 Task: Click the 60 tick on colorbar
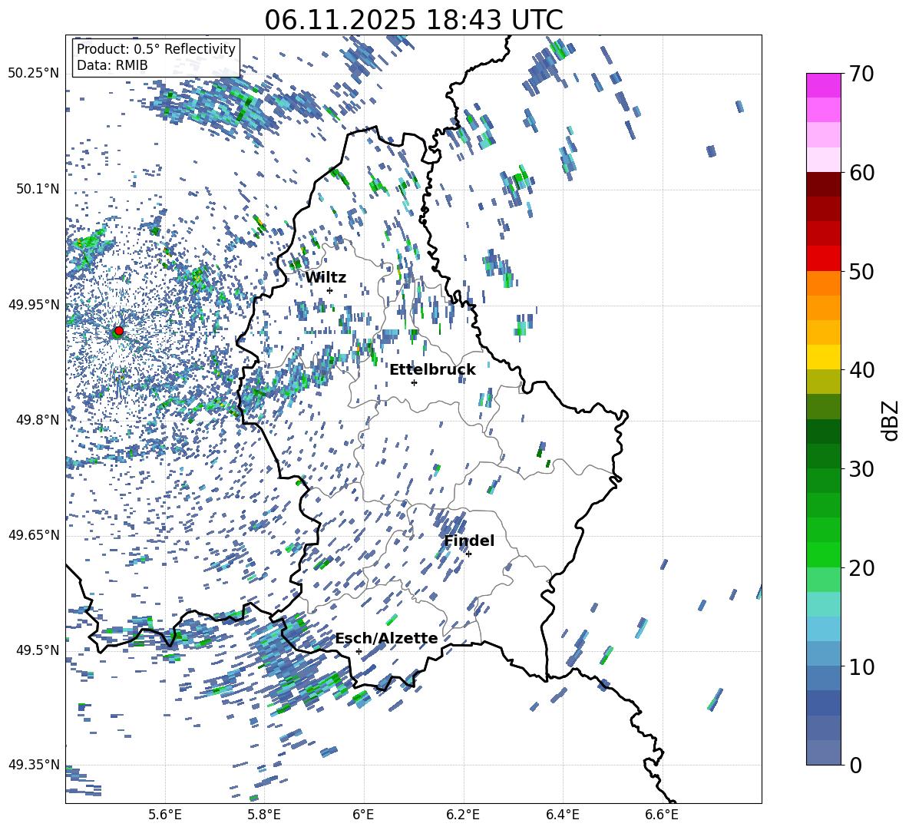click(x=861, y=173)
